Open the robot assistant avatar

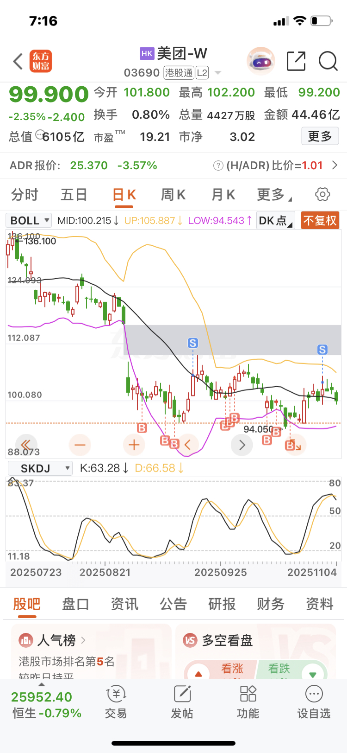pyautogui.click(x=261, y=61)
